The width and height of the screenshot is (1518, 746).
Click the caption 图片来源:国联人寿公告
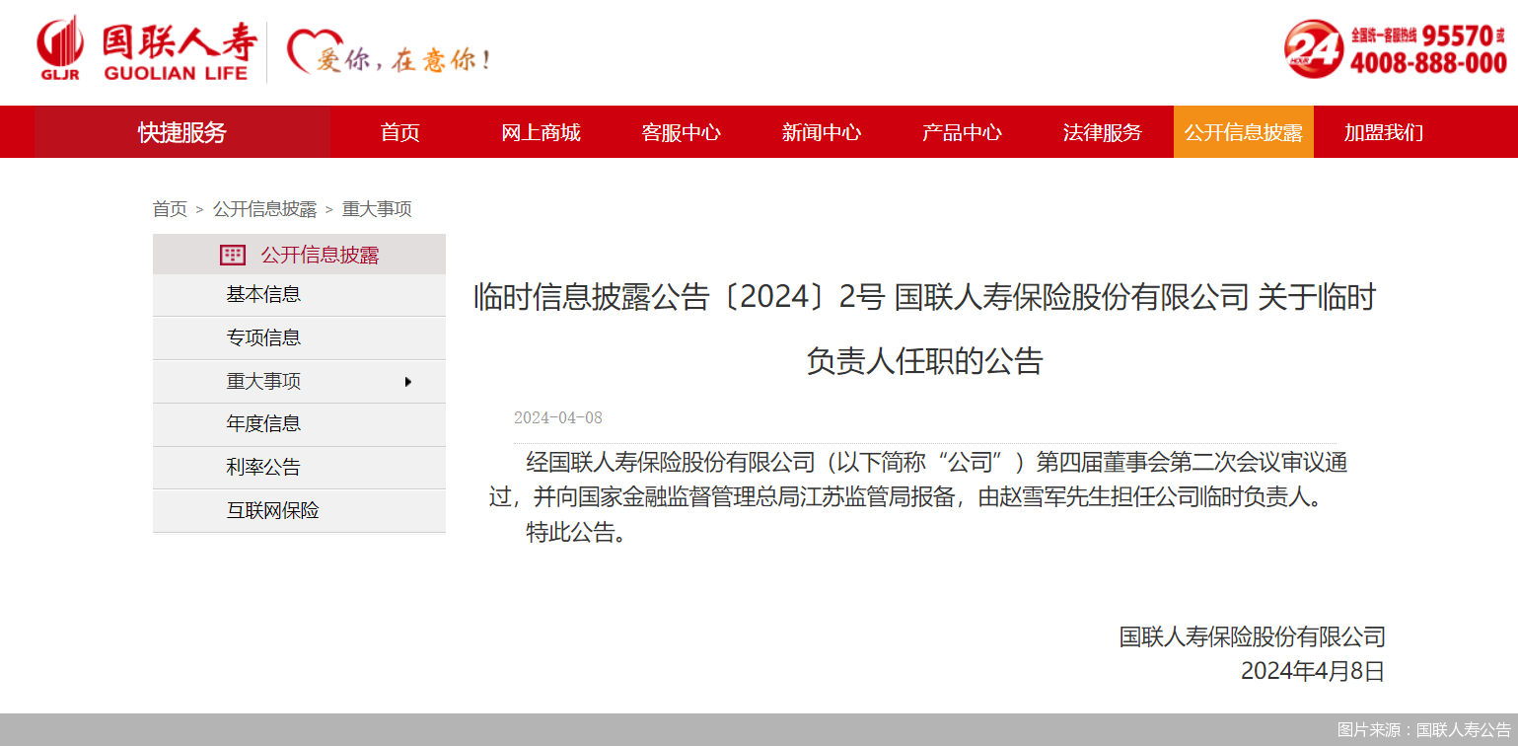point(1424,730)
